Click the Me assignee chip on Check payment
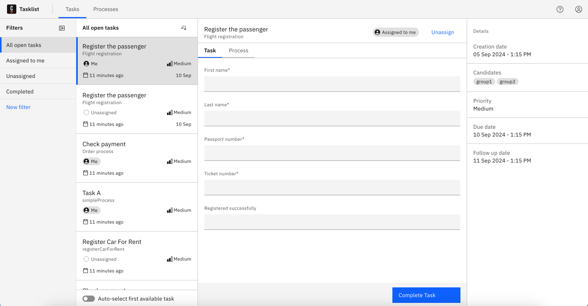588x306 pixels. (91, 161)
